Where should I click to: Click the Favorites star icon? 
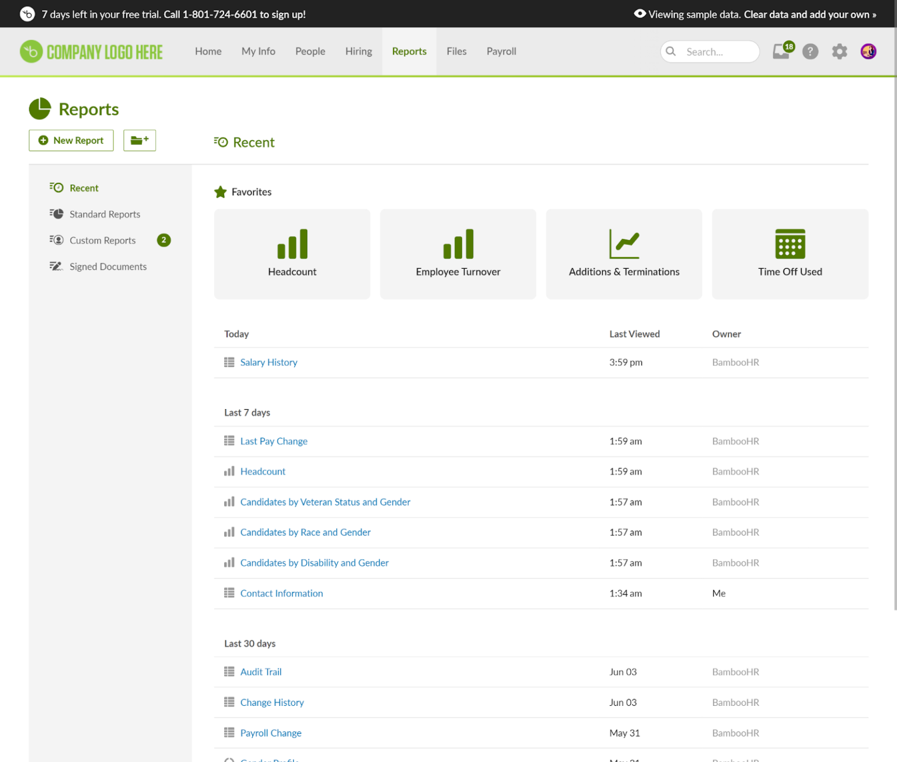pos(220,192)
